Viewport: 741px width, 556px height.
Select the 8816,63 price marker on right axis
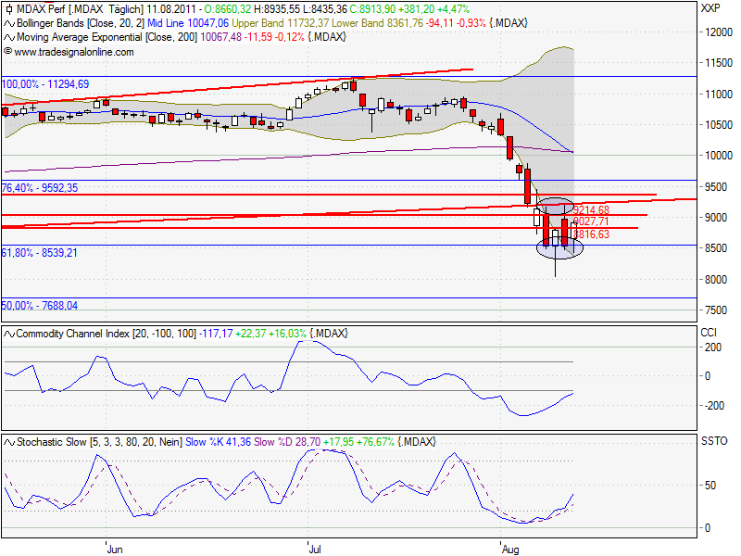pos(594,234)
